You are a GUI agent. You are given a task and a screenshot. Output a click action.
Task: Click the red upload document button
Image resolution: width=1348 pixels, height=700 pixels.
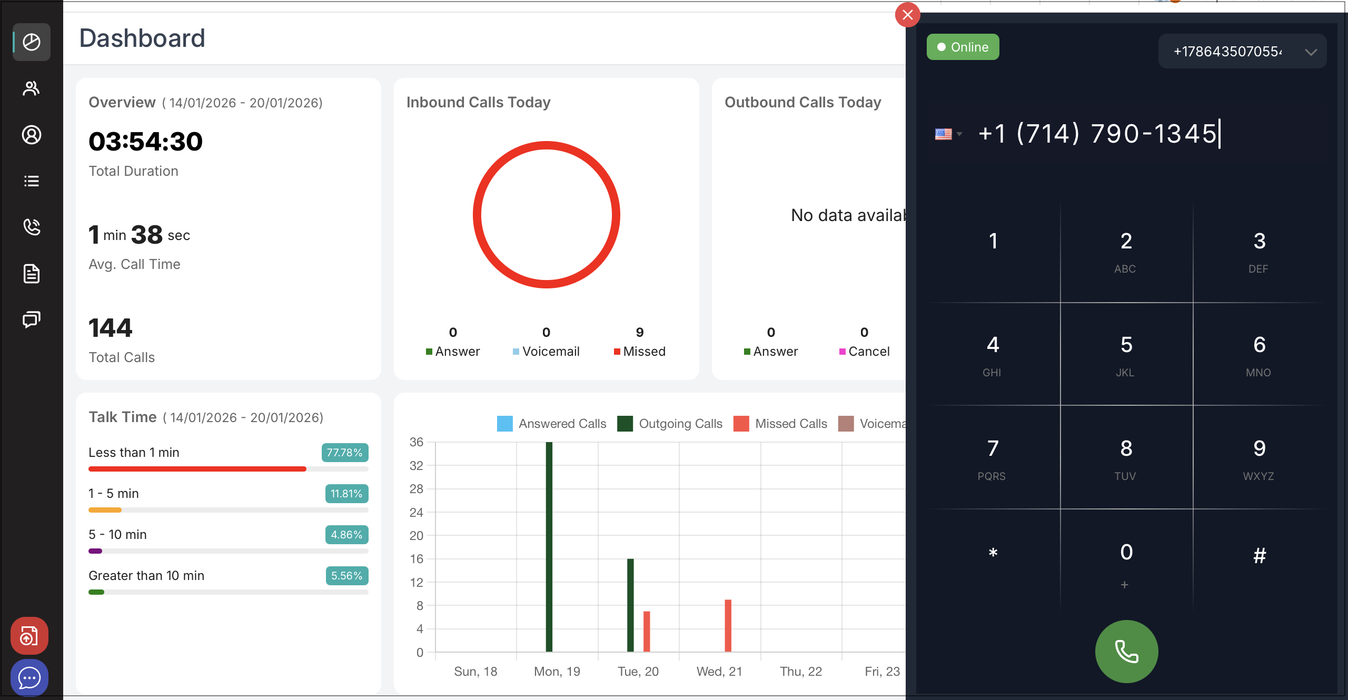point(29,636)
